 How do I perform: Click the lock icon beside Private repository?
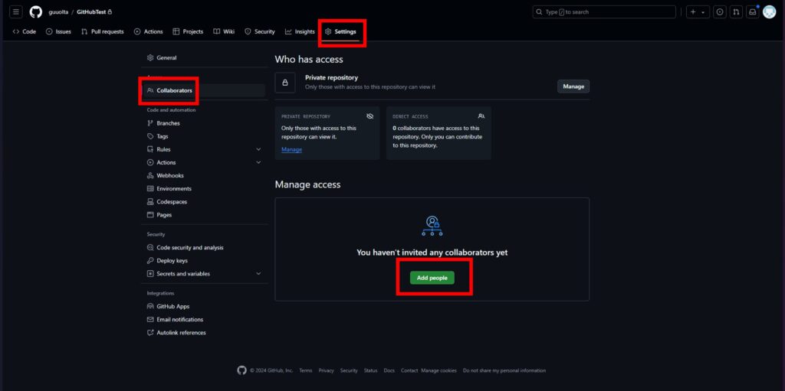tap(285, 83)
